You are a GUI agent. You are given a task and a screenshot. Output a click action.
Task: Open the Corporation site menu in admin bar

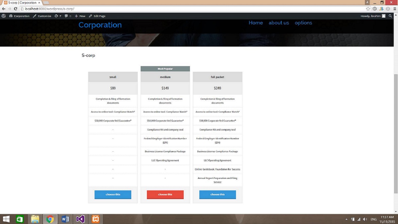tap(19, 16)
